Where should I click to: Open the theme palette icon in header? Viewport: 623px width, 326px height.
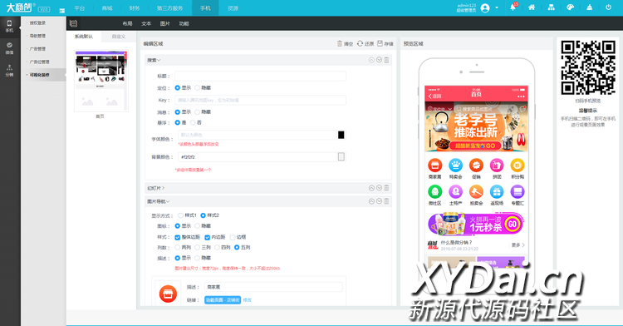click(570, 7)
